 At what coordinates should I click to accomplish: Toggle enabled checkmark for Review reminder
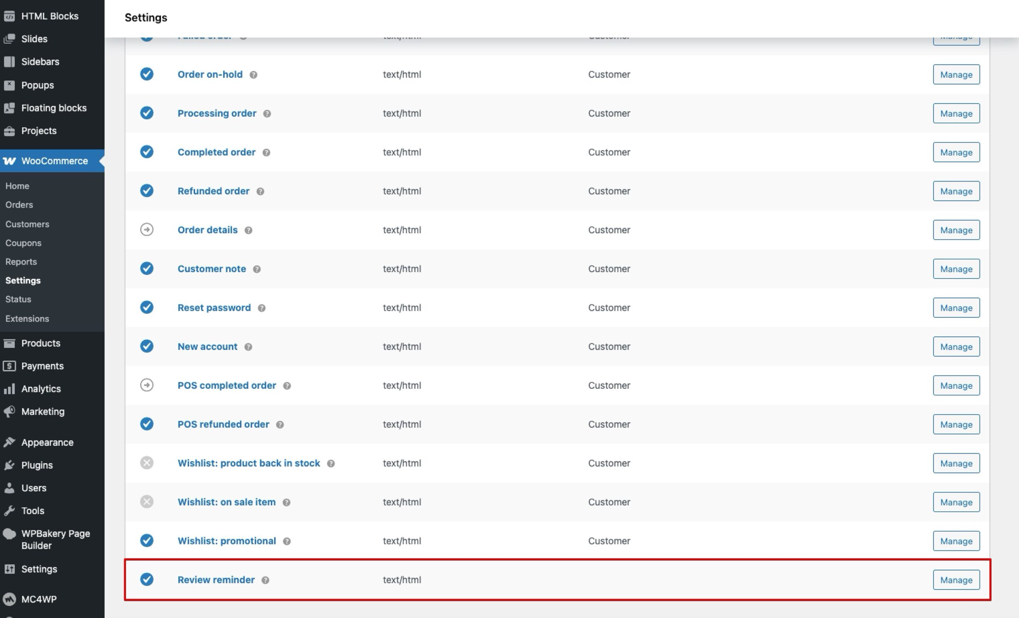(x=147, y=579)
